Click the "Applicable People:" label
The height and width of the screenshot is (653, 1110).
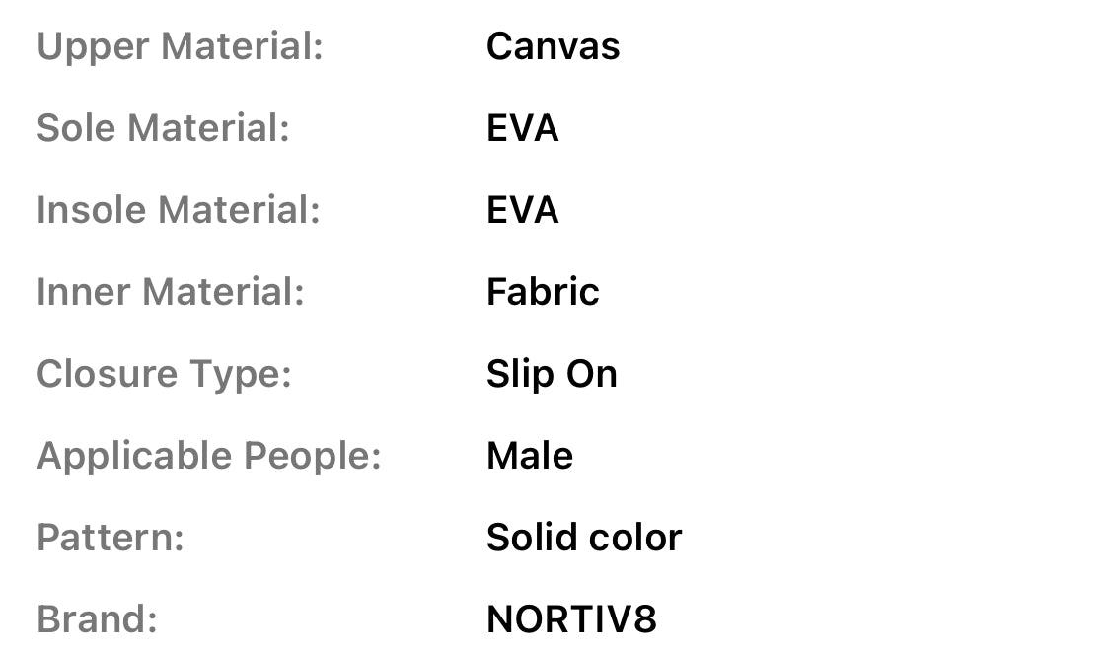click(208, 456)
